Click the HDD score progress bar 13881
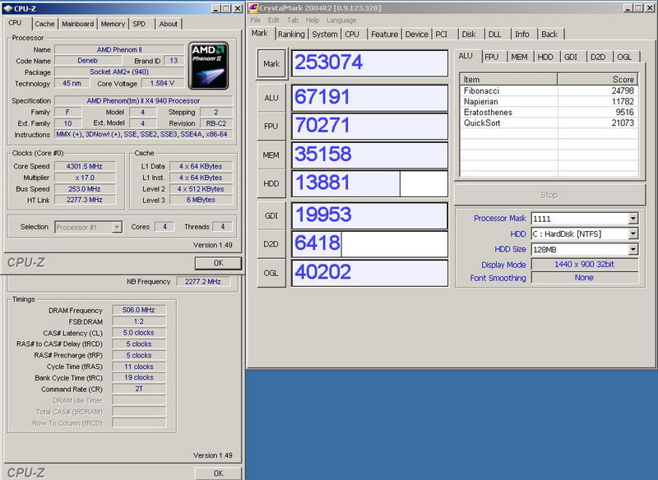 pyautogui.click(x=369, y=183)
